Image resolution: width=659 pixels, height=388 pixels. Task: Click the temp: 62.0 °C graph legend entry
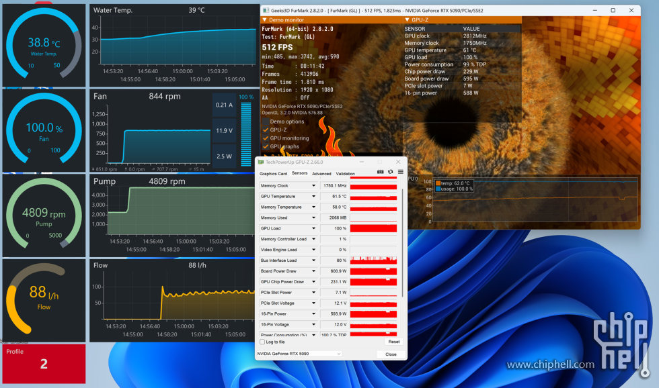click(x=453, y=183)
